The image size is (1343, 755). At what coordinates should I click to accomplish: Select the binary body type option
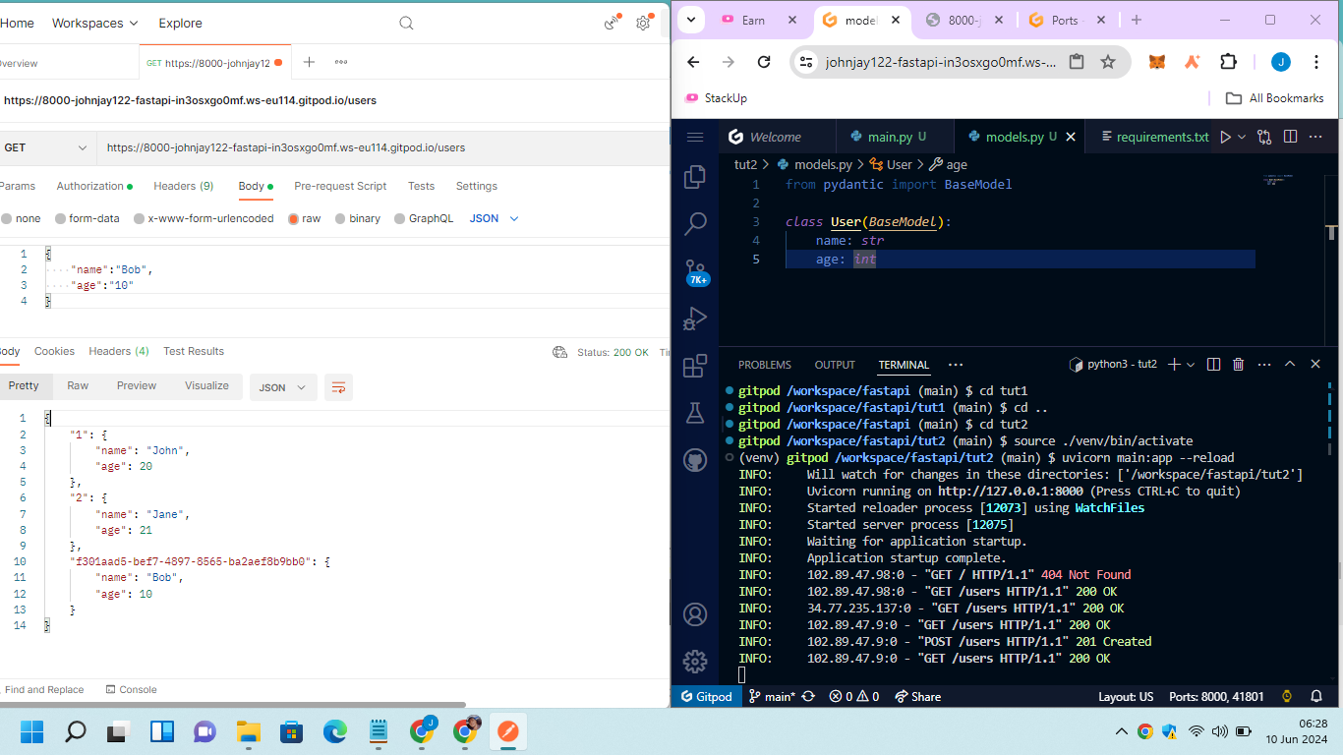(341, 218)
